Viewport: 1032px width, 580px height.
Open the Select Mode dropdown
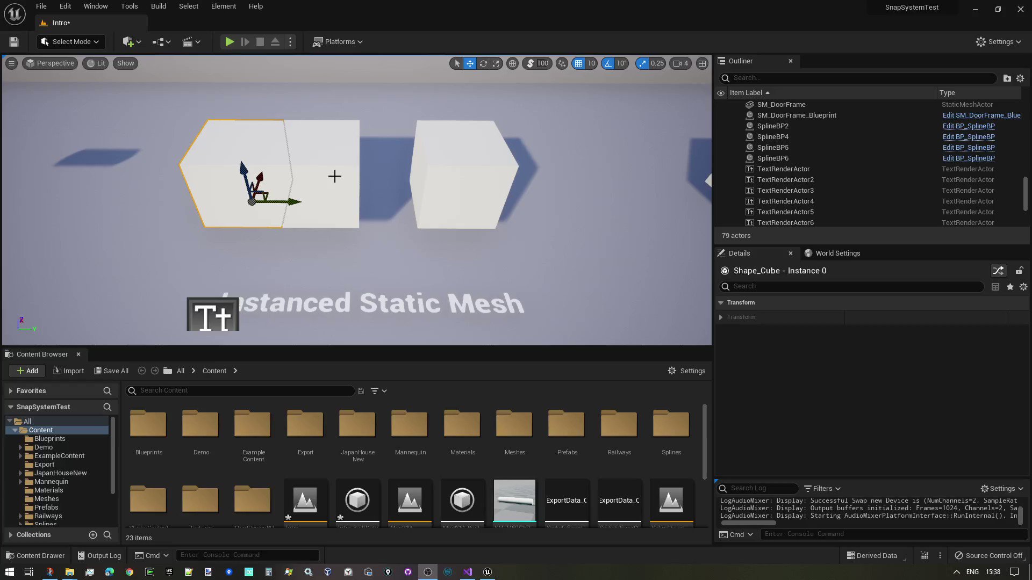(70, 41)
